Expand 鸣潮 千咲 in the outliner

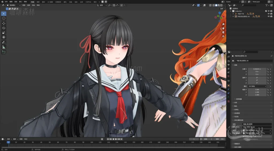click(x=233, y=14)
